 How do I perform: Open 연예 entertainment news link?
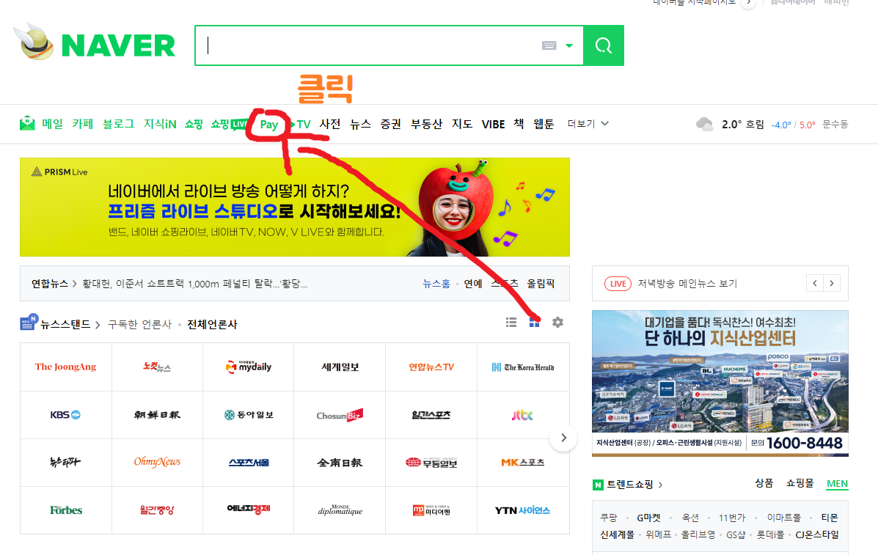click(x=473, y=284)
